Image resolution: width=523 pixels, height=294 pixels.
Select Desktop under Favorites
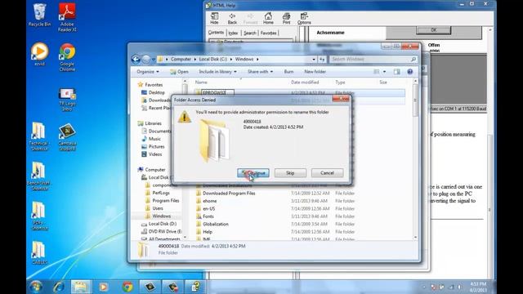click(156, 92)
